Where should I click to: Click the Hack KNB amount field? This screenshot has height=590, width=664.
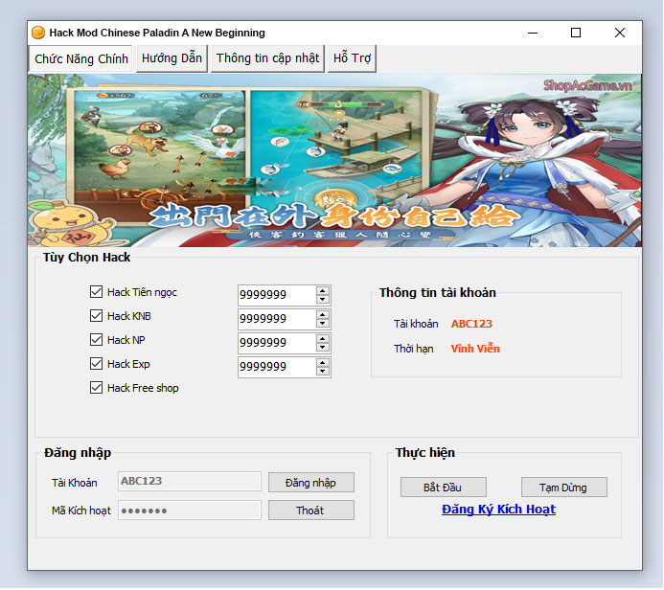[x=277, y=319]
